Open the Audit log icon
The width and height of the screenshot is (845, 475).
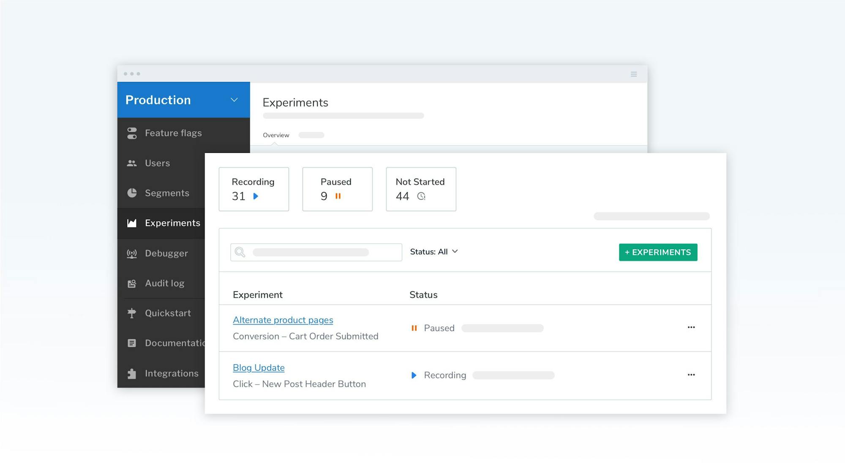131,283
